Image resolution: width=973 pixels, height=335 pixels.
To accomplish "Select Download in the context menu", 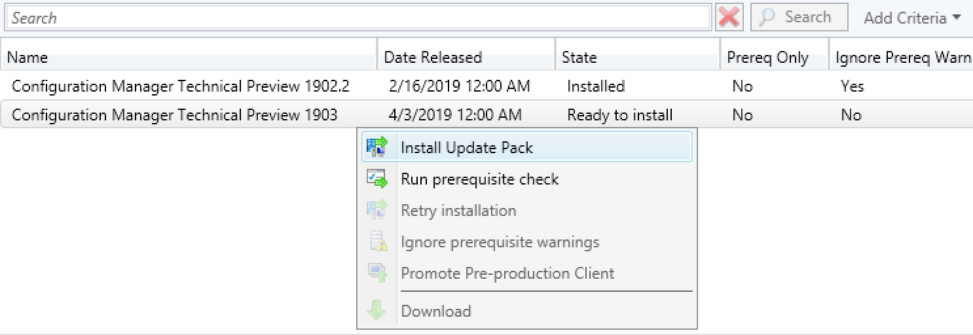I will pos(527,311).
